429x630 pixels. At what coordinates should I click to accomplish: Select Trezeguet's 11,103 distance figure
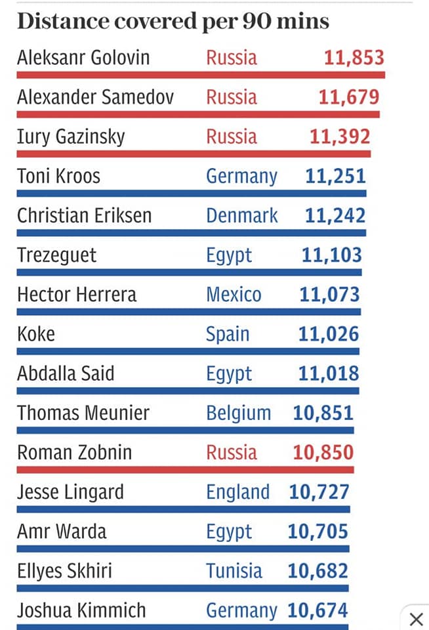click(332, 255)
